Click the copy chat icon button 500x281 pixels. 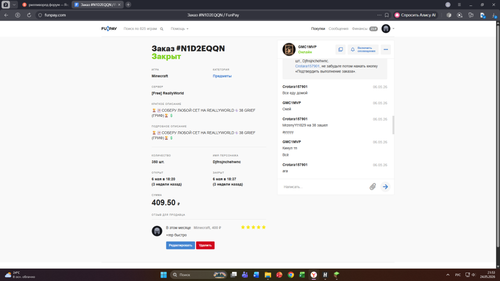(x=340, y=49)
